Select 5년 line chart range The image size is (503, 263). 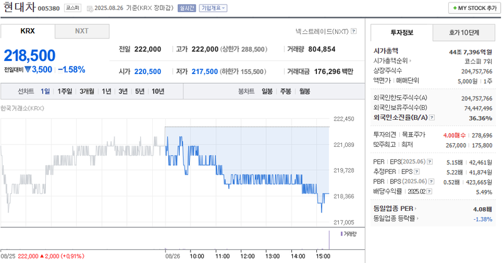140,91
